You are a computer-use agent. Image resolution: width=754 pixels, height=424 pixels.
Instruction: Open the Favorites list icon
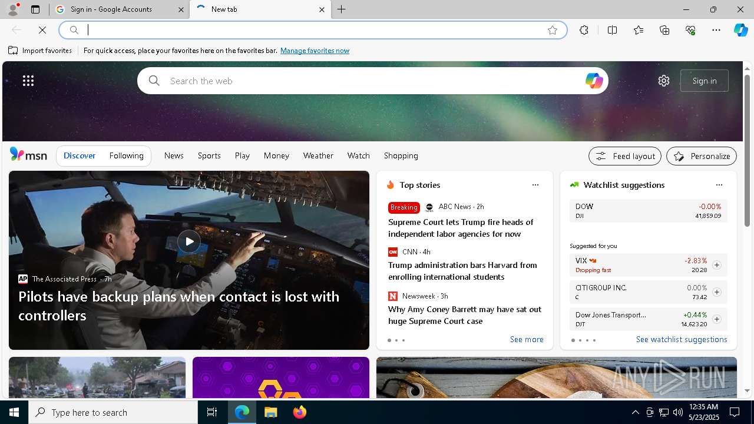coord(639,30)
